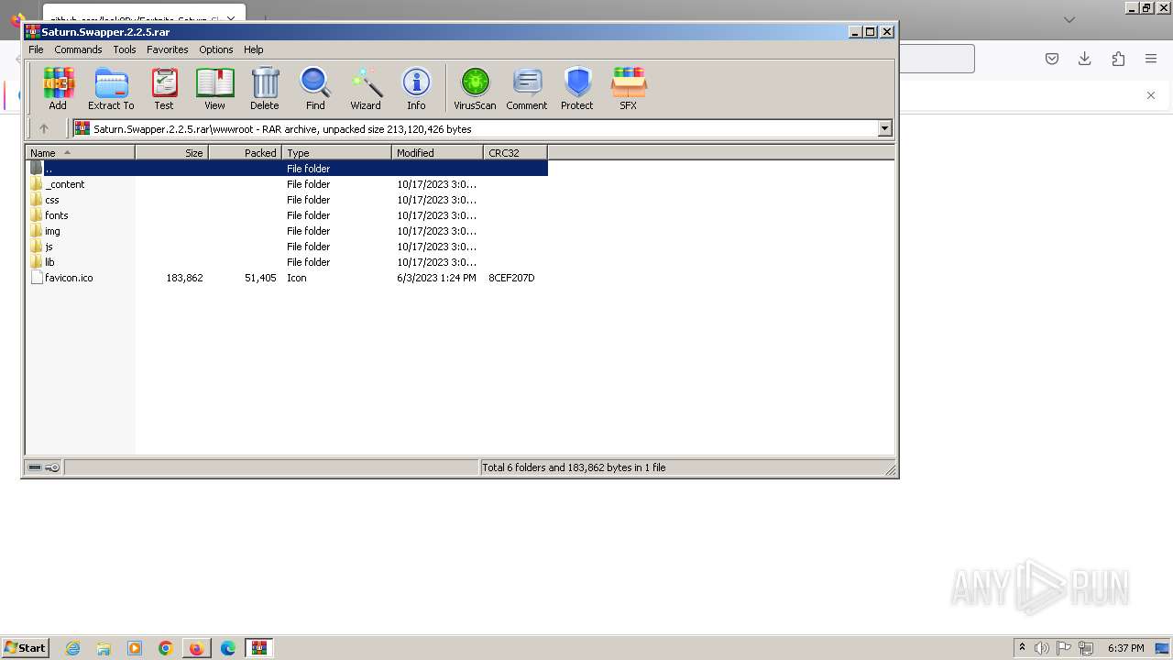This screenshot has height=660, width=1173.
Task: Open the Comment tool
Action: tap(527, 89)
